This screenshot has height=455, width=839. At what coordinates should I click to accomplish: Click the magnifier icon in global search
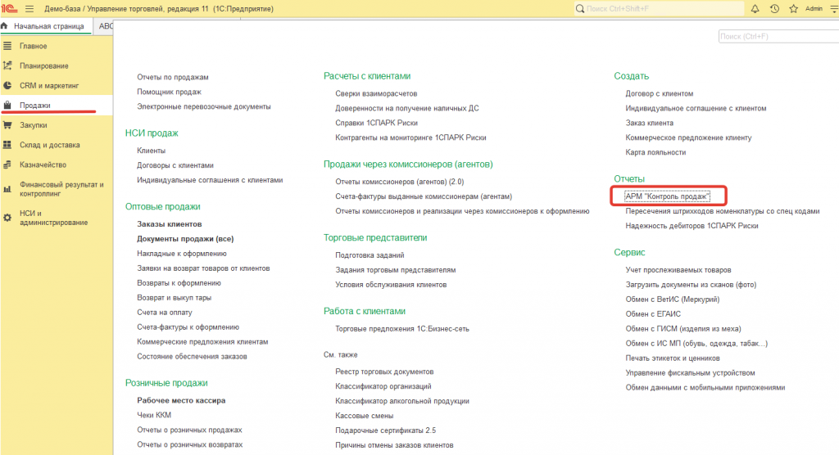pyautogui.click(x=580, y=8)
